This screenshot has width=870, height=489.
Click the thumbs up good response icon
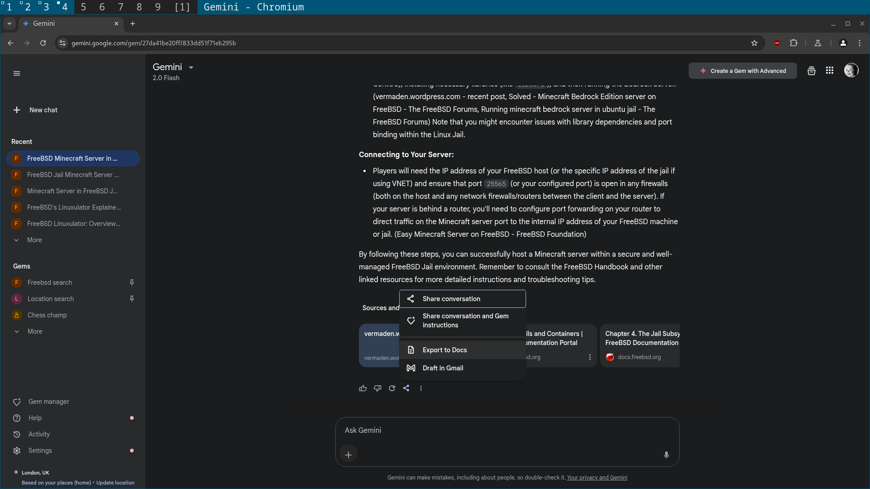tap(362, 388)
